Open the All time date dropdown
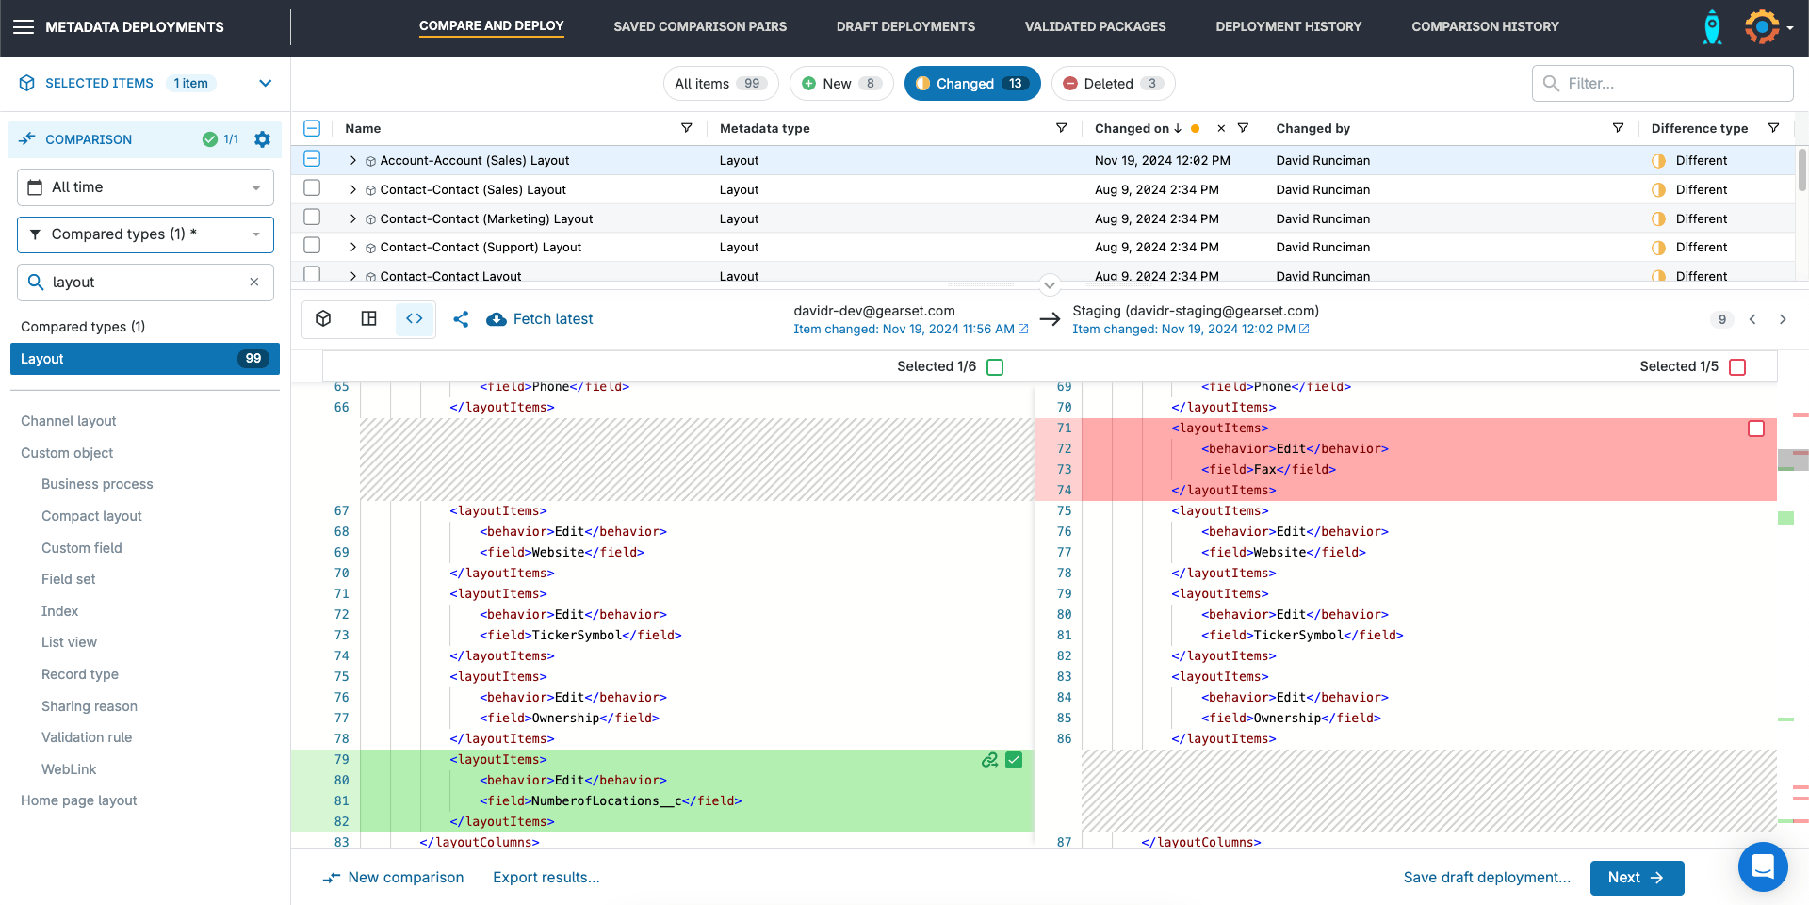Image resolution: width=1809 pixels, height=905 pixels. pos(145,187)
